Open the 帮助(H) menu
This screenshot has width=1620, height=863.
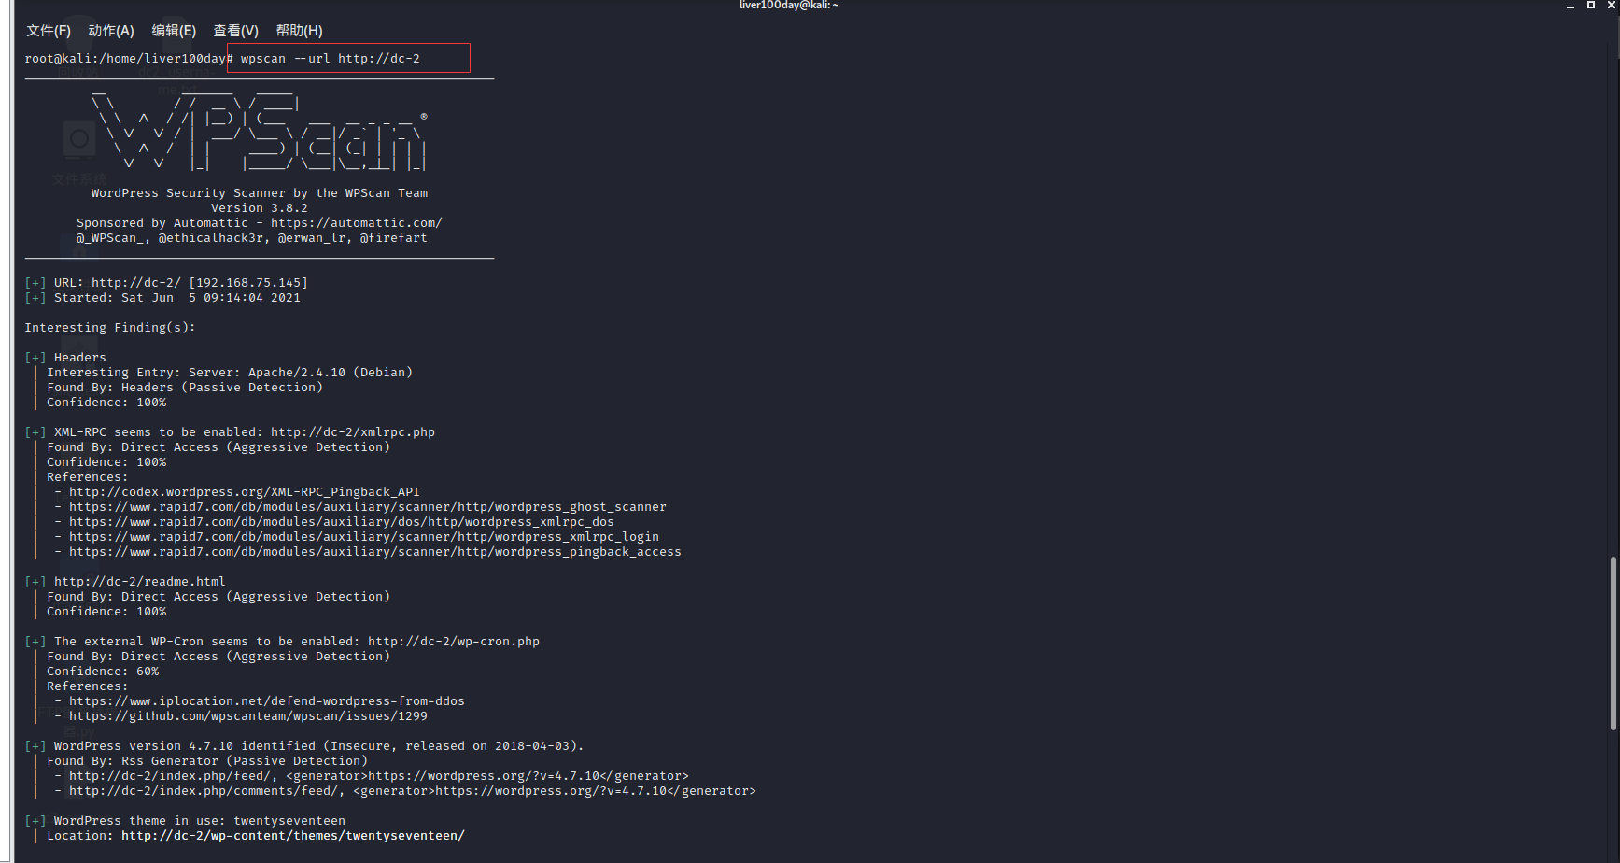[x=298, y=30]
